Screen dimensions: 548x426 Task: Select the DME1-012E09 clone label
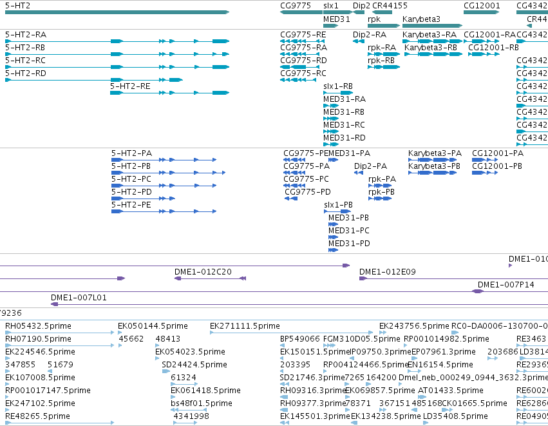388,272
